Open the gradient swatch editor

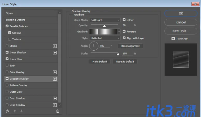click(103, 32)
